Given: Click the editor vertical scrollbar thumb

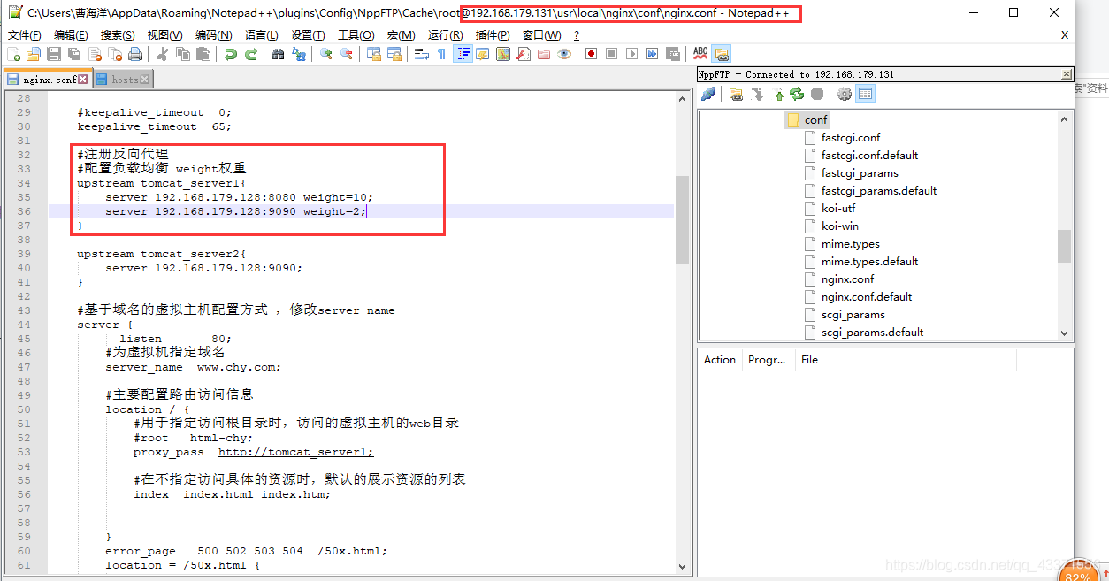Looking at the screenshot, I should point(682,218).
